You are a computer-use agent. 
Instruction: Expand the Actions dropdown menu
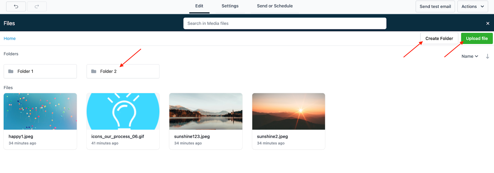point(473,6)
